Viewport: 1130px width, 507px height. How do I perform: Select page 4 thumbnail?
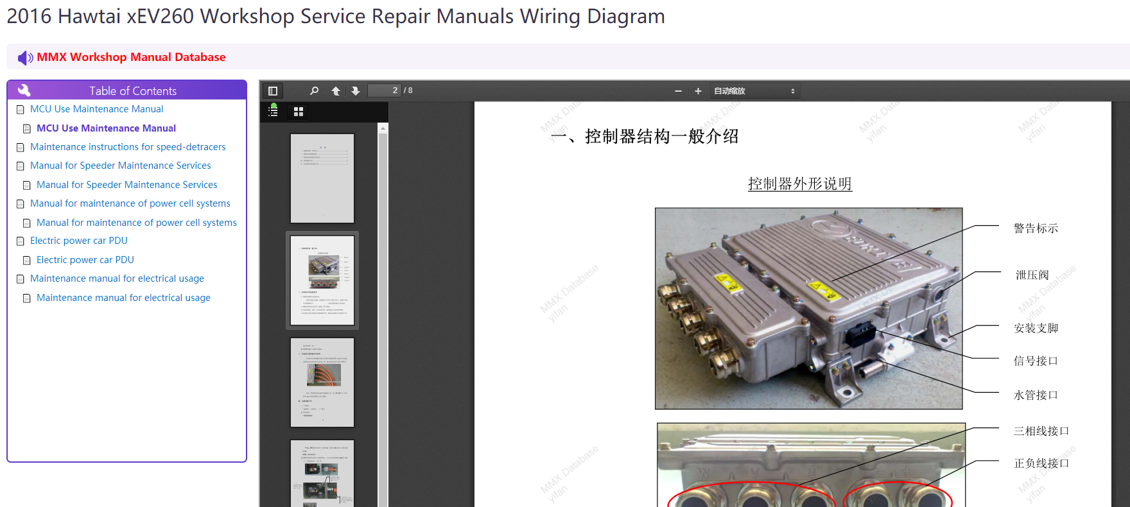point(322,474)
